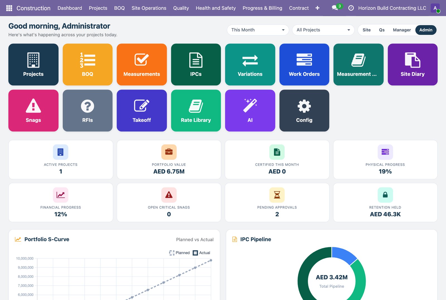Open the Progress & Billing menu
The height and width of the screenshot is (300, 446).
(x=262, y=8)
